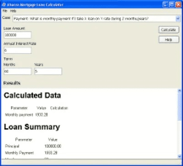Image resolution: width=183 pixels, height=166 pixels.
Task: Click the Help button below Calculate
Action: tap(169, 40)
